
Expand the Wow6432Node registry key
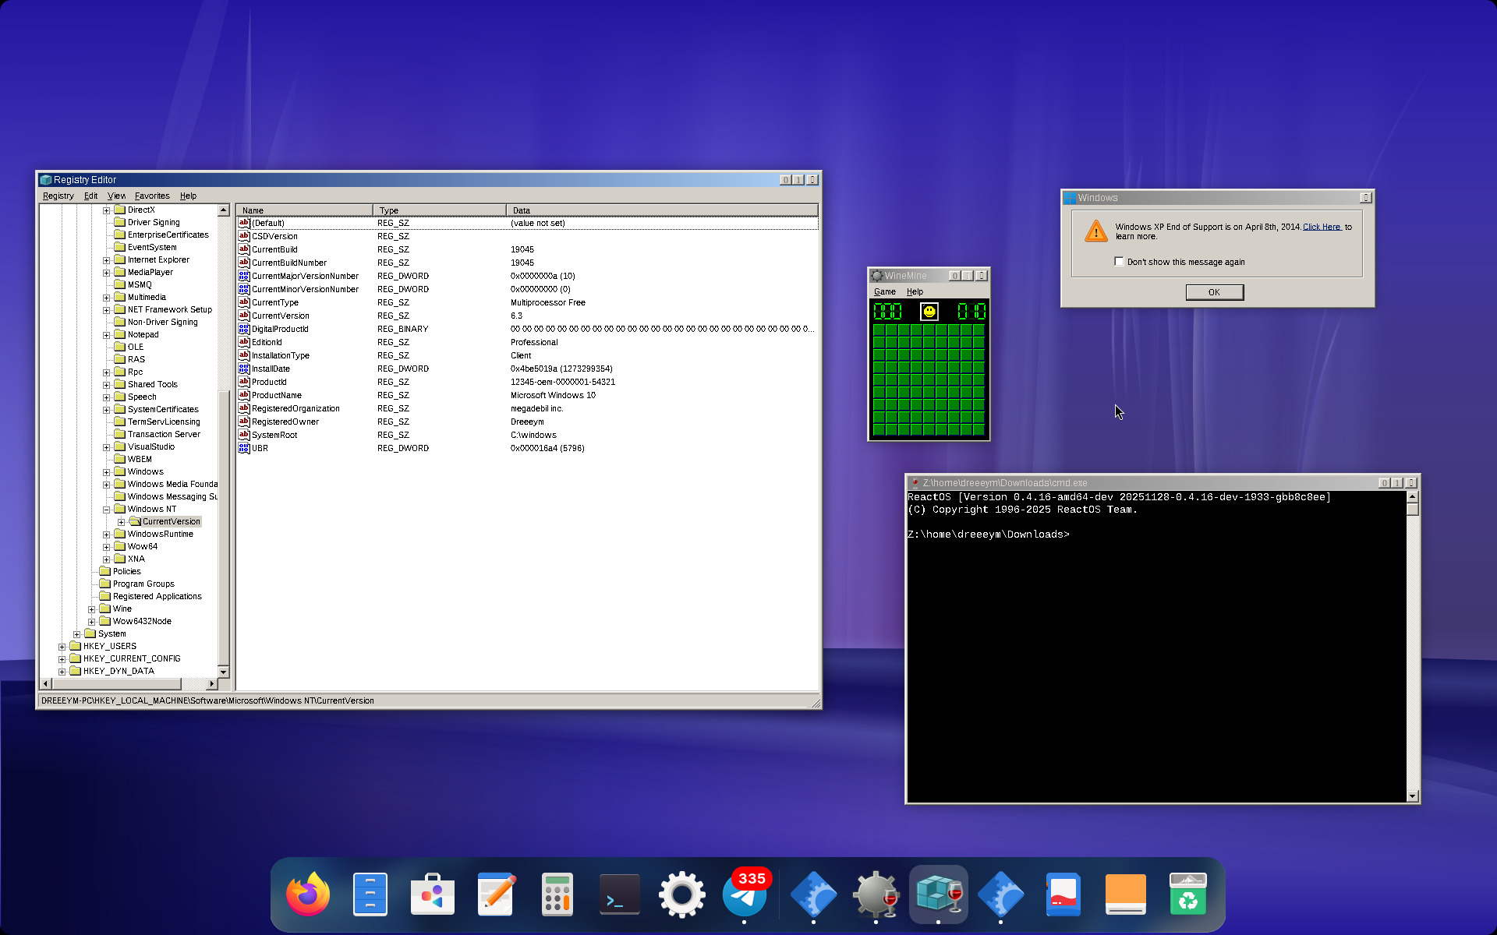click(x=92, y=622)
